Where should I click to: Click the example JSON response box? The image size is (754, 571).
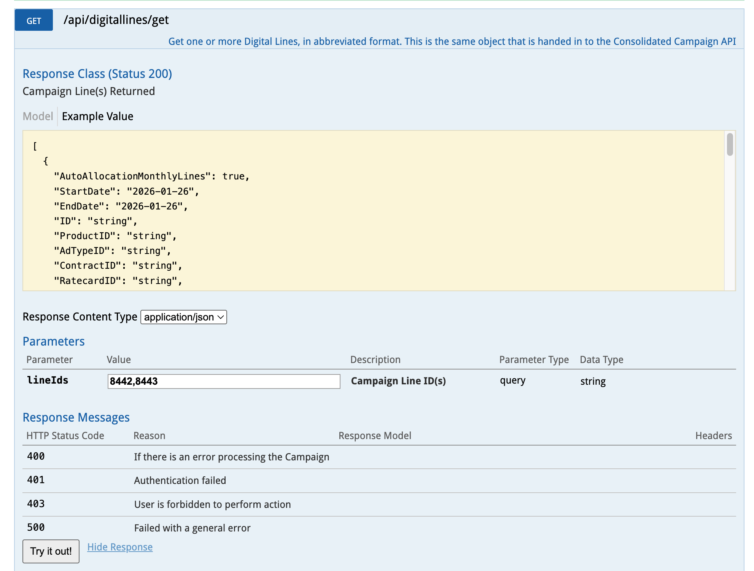click(373, 211)
